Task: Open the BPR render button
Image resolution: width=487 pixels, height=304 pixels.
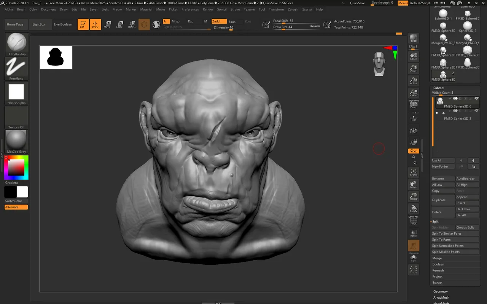Action: (414, 38)
